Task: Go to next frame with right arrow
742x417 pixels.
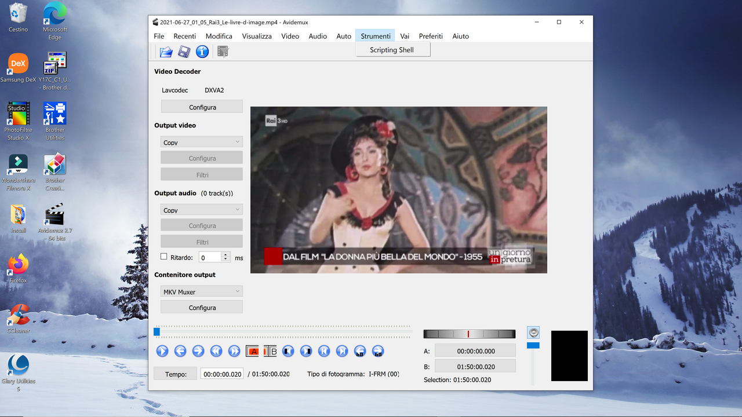Action: [x=198, y=351]
